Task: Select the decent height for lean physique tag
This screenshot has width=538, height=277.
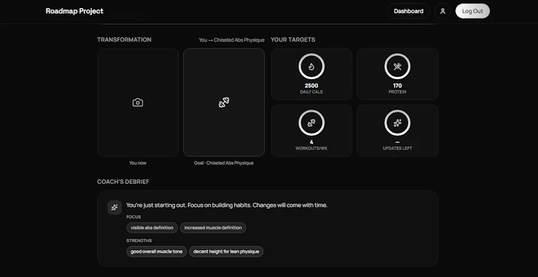Action: (226, 252)
